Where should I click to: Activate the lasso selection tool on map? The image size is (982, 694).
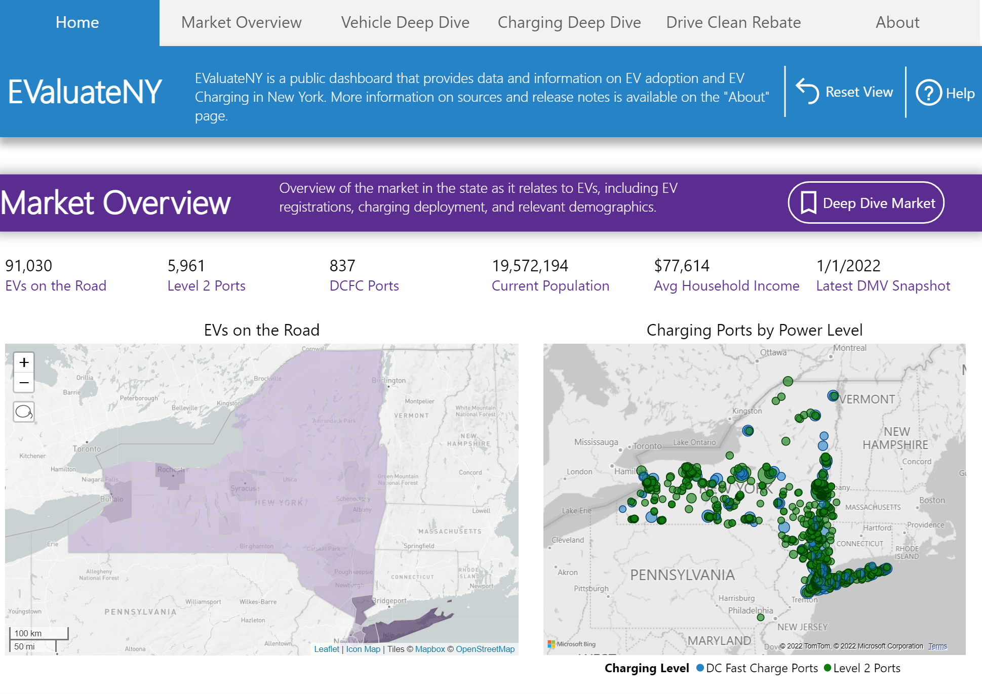(24, 412)
